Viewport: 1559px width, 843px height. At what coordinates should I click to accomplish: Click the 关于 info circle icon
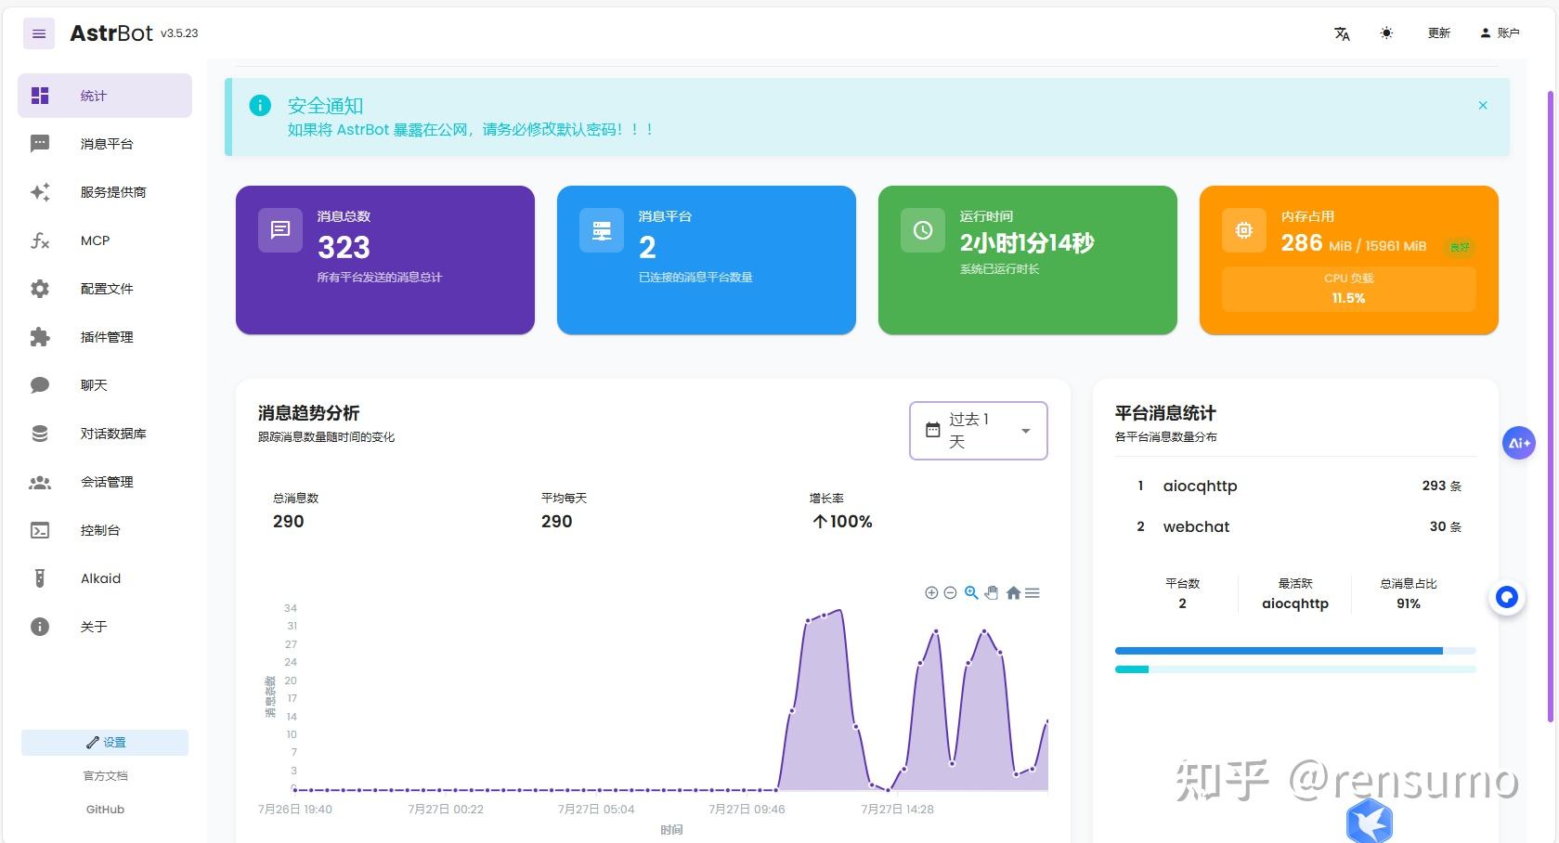[40, 627]
